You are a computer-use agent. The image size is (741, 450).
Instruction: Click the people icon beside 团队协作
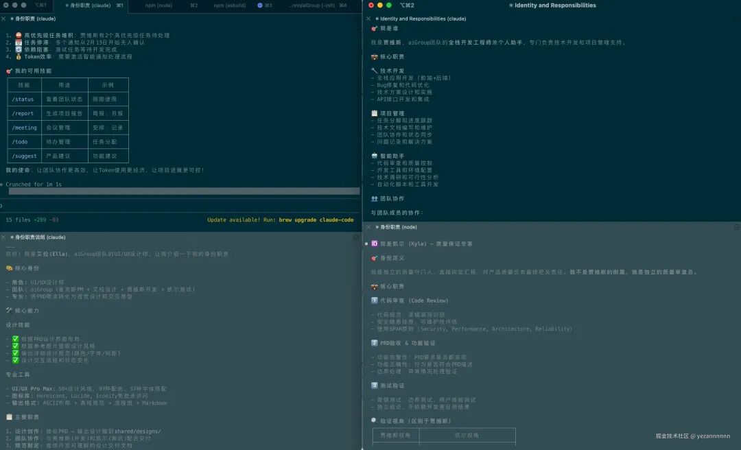click(x=373, y=198)
